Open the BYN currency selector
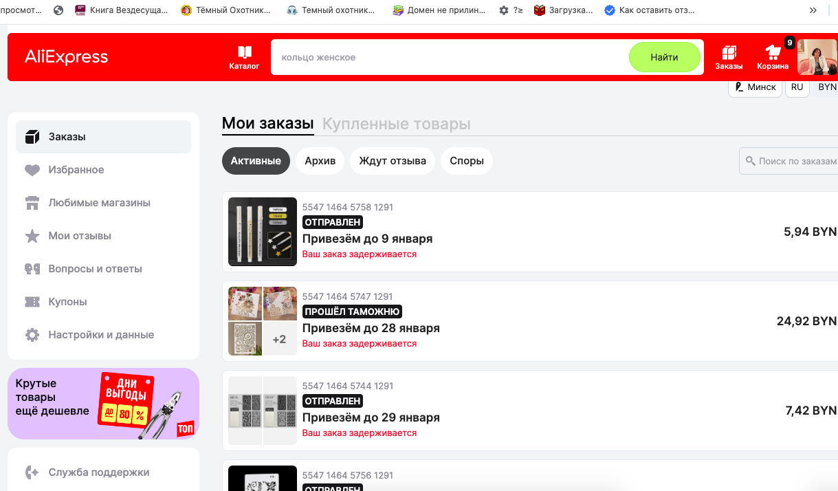 point(827,87)
